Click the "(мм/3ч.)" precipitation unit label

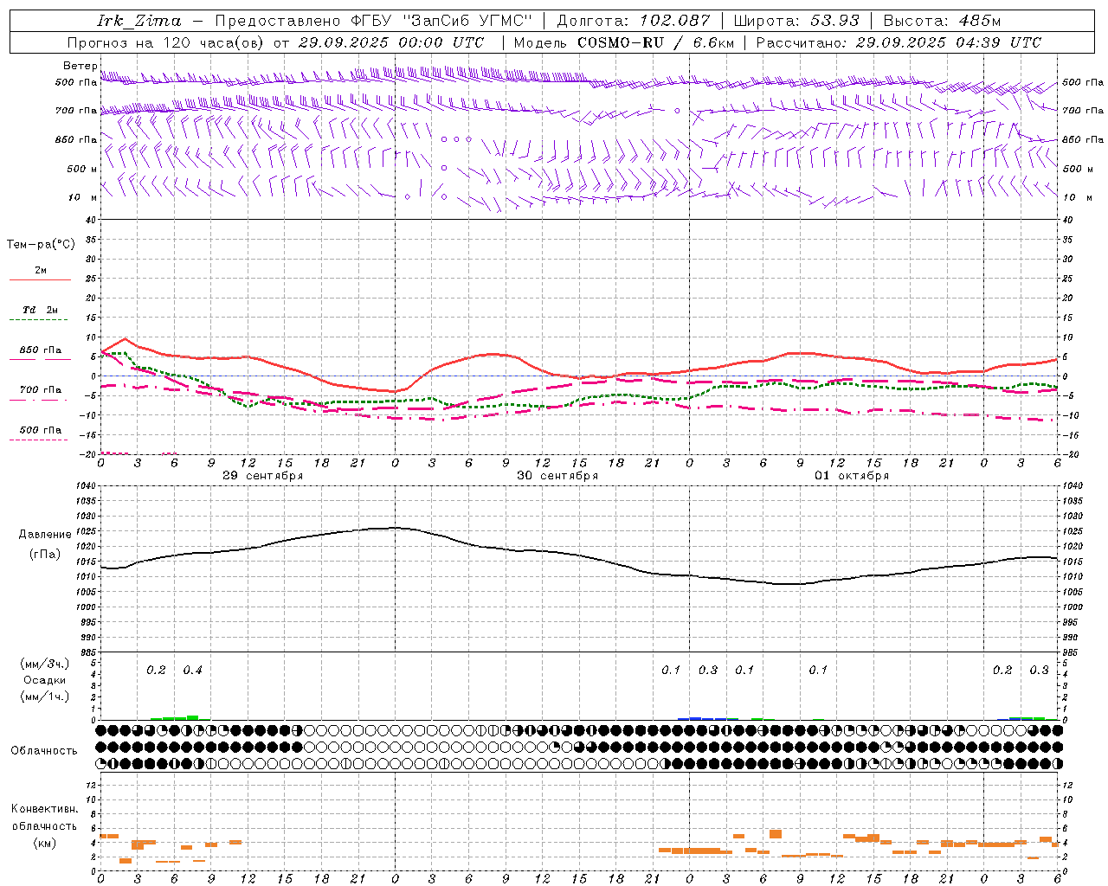point(45,664)
